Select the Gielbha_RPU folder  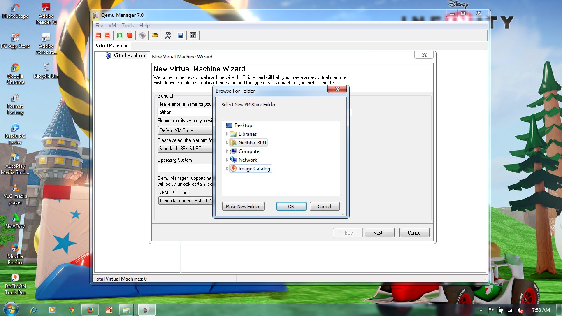click(x=252, y=143)
